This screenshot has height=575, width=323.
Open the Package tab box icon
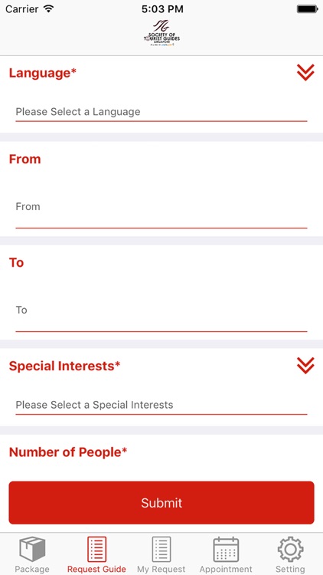tap(32, 549)
